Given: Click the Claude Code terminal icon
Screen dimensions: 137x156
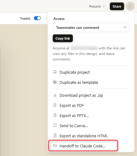Looking at the screenshot, I should click(x=55, y=146).
